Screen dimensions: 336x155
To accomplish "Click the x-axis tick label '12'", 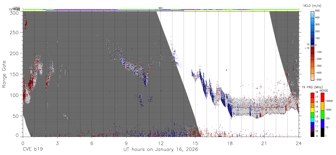I will point(161,143).
